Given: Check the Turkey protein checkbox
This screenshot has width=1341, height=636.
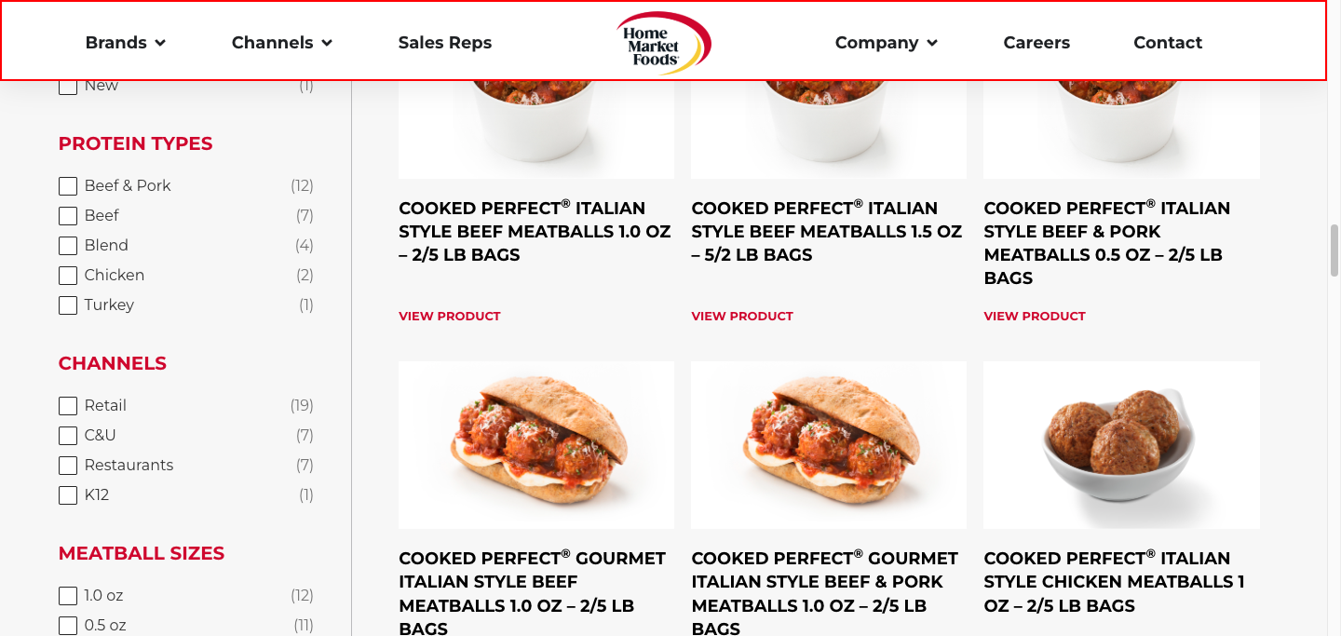Looking at the screenshot, I should pyautogui.click(x=68, y=305).
